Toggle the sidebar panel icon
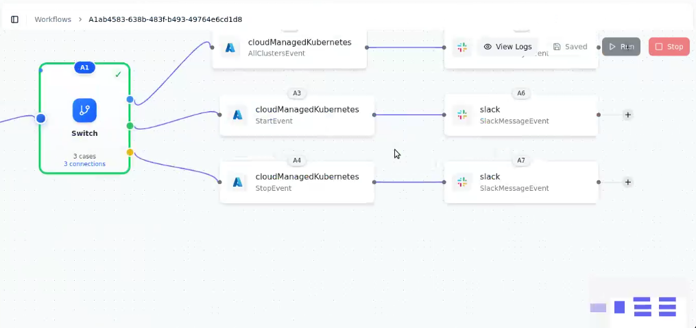696x328 pixels. coord(14,19)
